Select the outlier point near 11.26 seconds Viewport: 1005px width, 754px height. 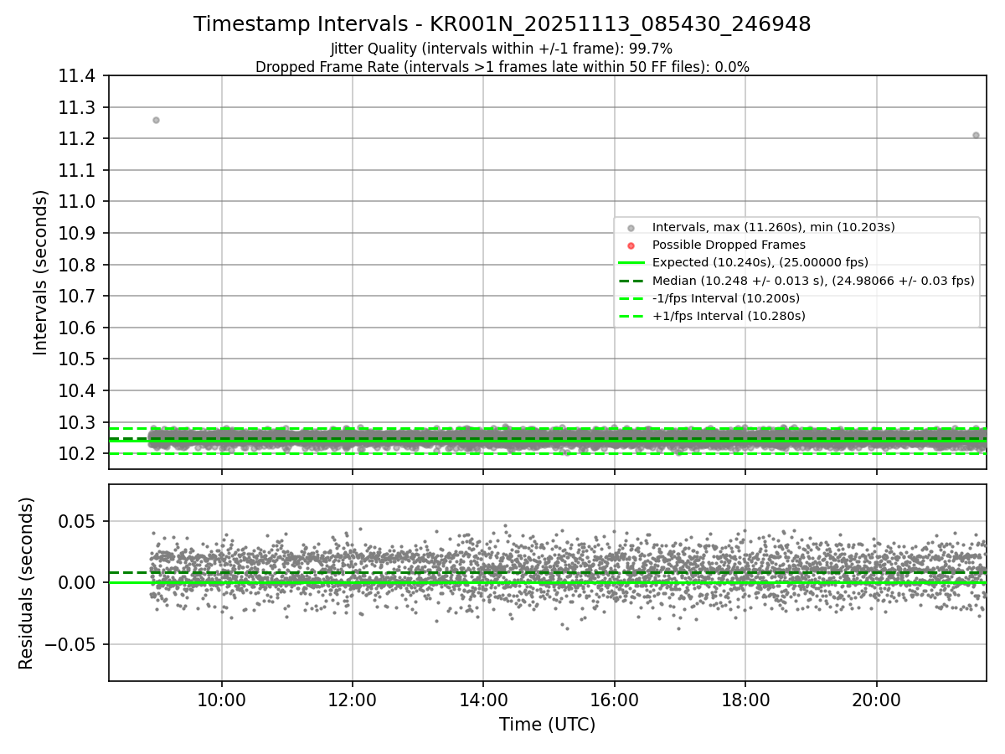(156, 120)
